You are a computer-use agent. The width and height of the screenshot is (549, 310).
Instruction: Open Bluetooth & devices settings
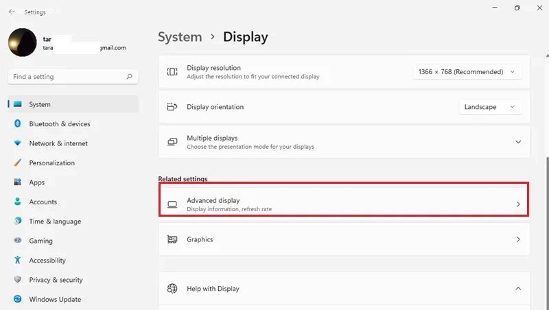coord(73,124)
